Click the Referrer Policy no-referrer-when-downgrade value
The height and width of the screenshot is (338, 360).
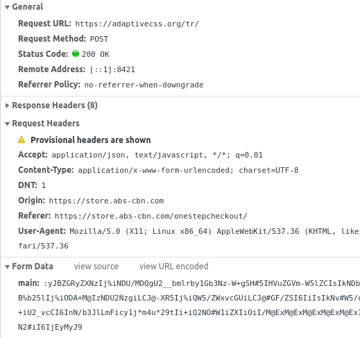pyautogui.click(x=144, y=85)
